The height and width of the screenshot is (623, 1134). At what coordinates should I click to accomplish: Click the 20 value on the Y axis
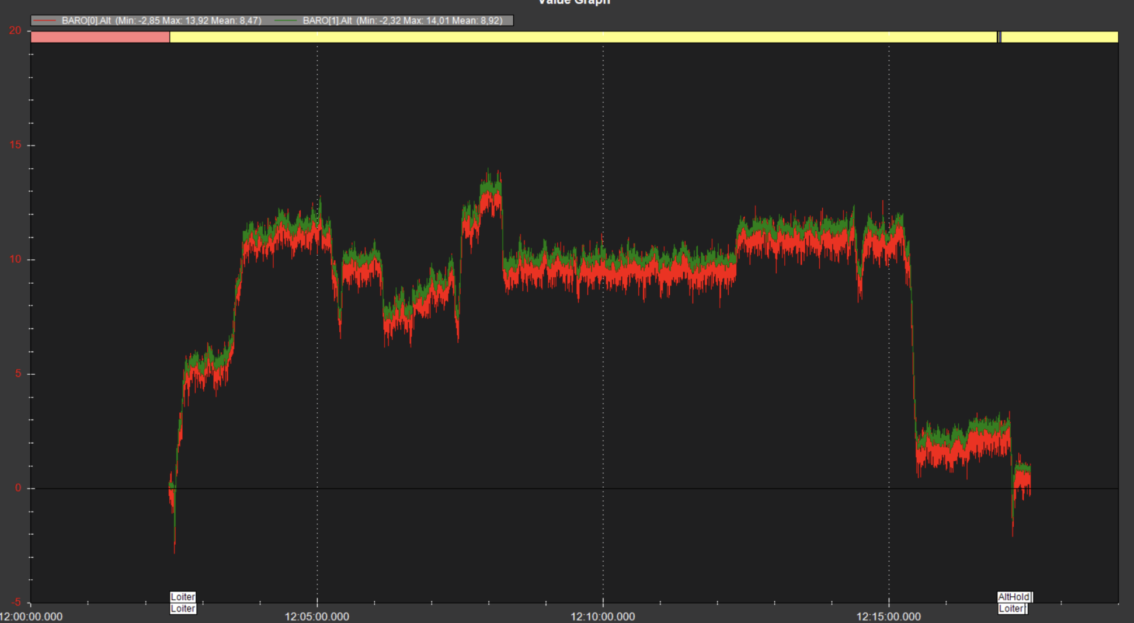[15, 30]
